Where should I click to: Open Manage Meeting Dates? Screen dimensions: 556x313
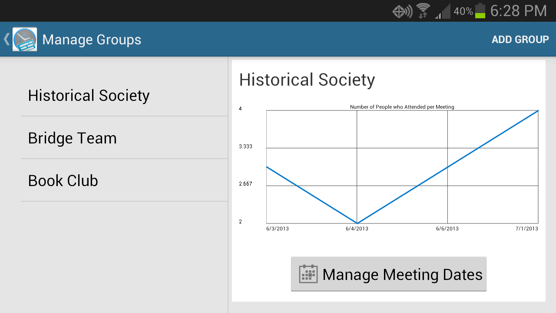pos(389,274)
